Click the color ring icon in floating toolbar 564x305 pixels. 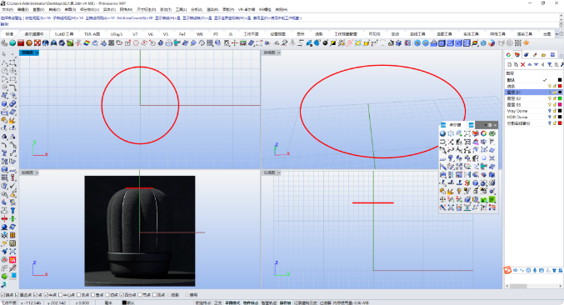click(484, 133)
